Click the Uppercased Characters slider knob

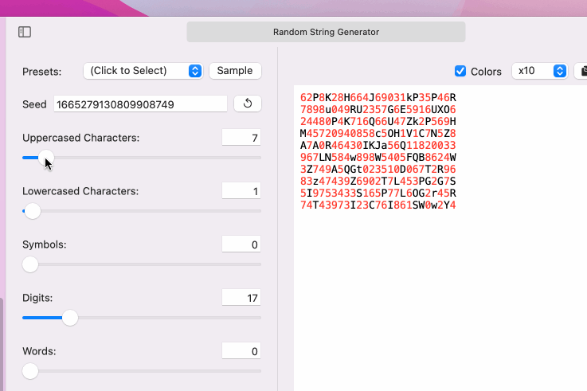pyautogui.click(x=46, y=158)
